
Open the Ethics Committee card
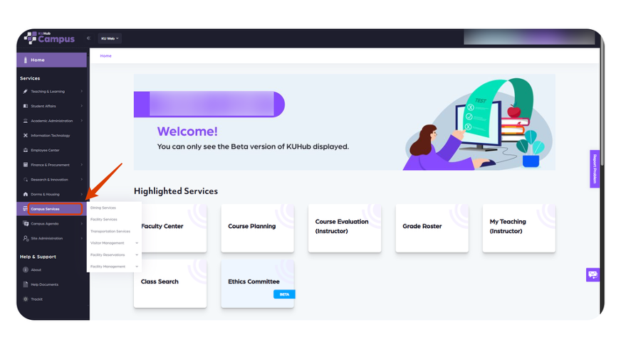(257, 284)
